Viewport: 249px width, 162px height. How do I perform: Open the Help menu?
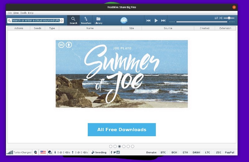(x=31, y=13)
